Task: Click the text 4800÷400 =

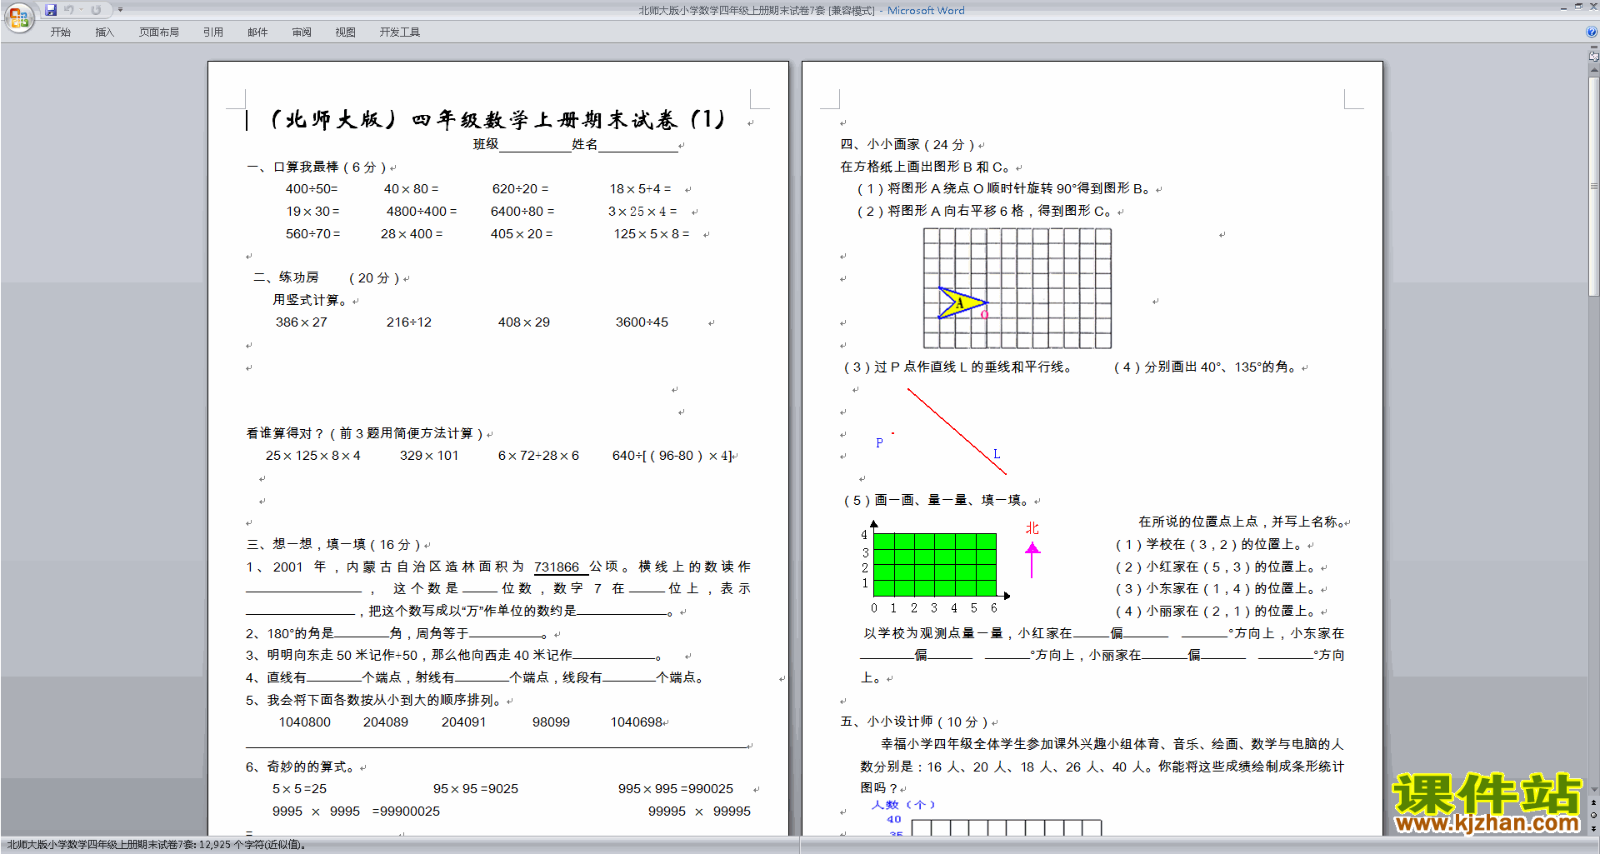Action: pyautogui.click(x=422, y=212)
